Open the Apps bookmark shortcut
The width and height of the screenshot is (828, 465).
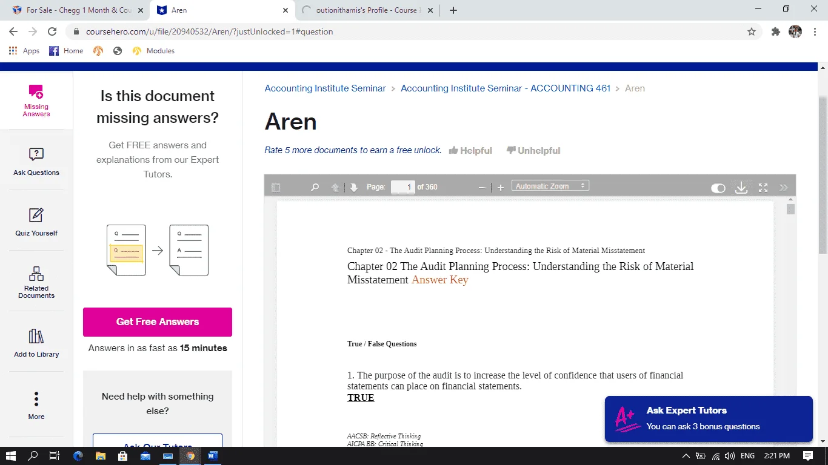point(24,51)
